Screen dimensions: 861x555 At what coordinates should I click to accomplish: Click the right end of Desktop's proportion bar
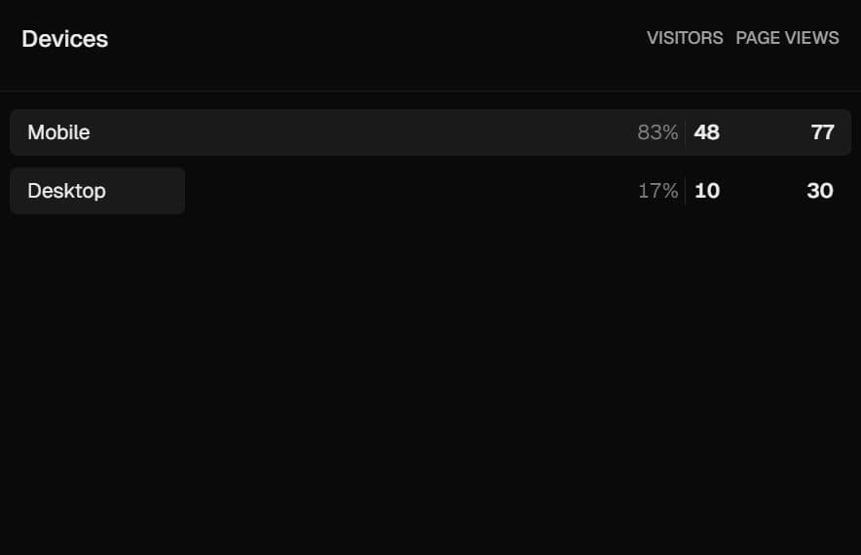[x=179, y=191]
